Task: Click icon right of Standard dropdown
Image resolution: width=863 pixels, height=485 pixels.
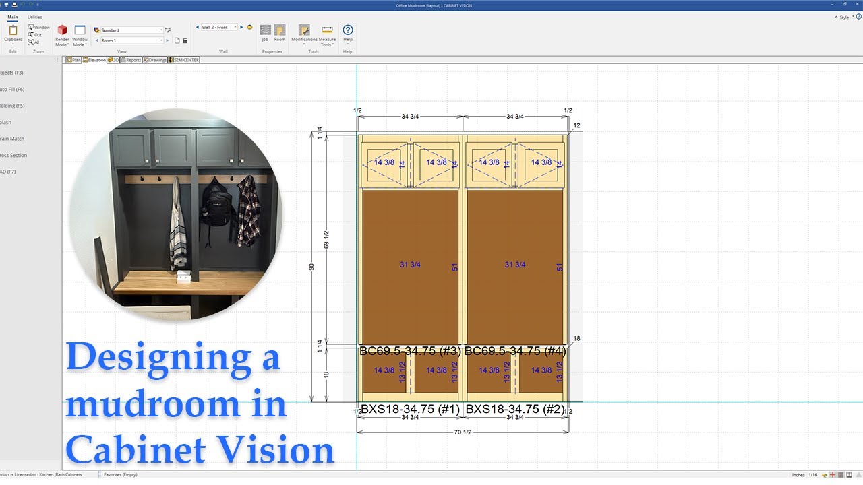Action: point(168,30)
